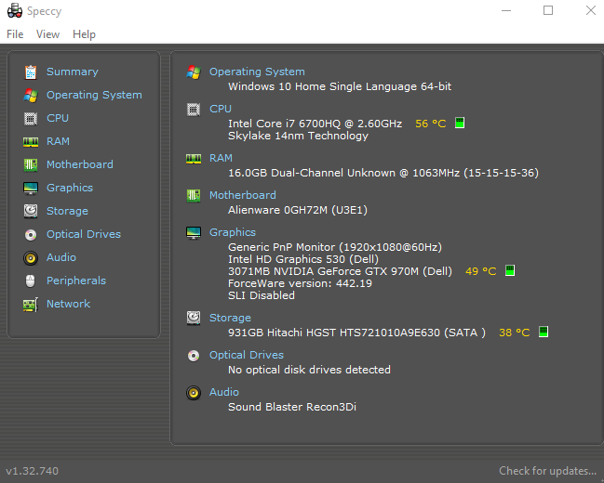Click the Windows flag icon in summary pane
Screen dimensions: 604x483
(194, 72)
